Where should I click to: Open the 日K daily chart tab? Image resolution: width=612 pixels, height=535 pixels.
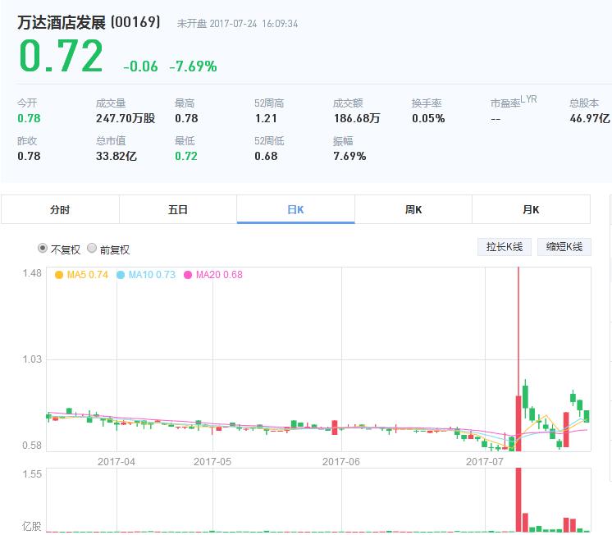[295, 209]
